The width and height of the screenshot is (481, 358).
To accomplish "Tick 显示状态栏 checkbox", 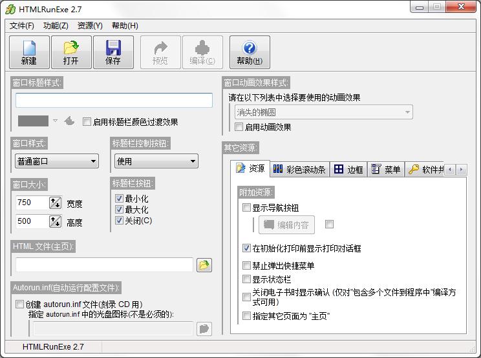I will [x=246, y=279].
